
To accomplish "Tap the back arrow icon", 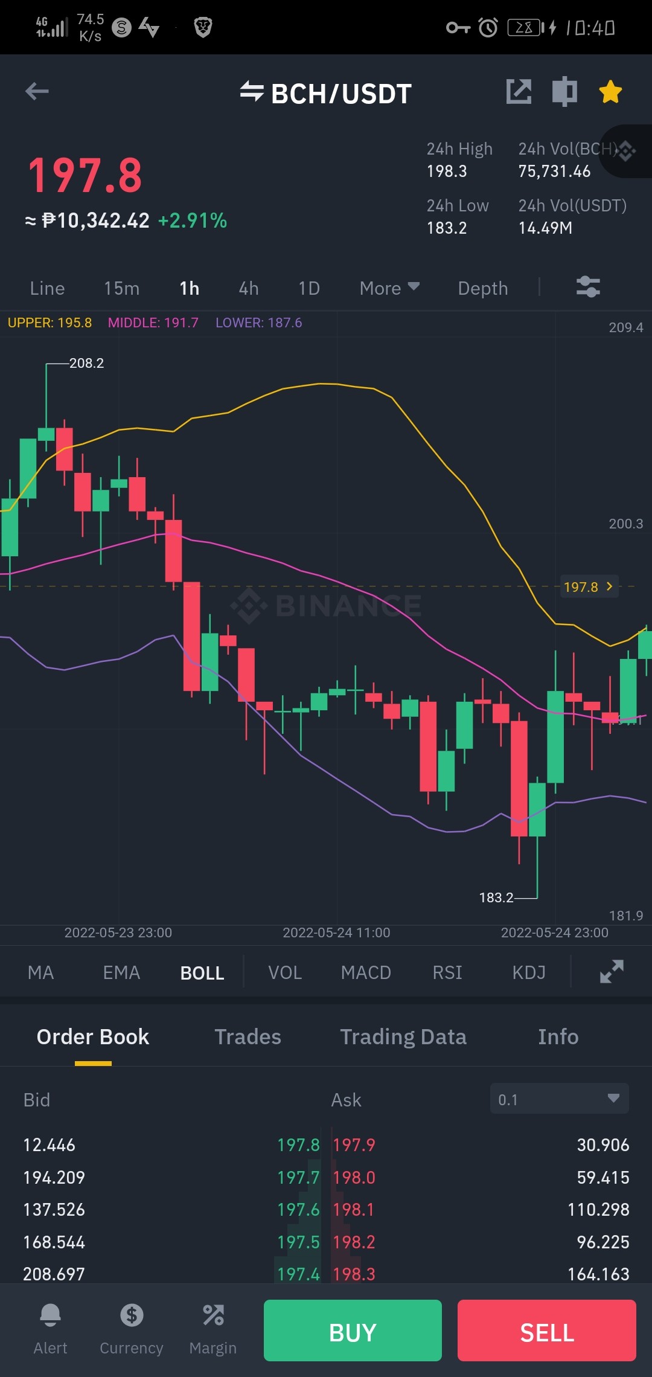I will click(x=37, y=91).
